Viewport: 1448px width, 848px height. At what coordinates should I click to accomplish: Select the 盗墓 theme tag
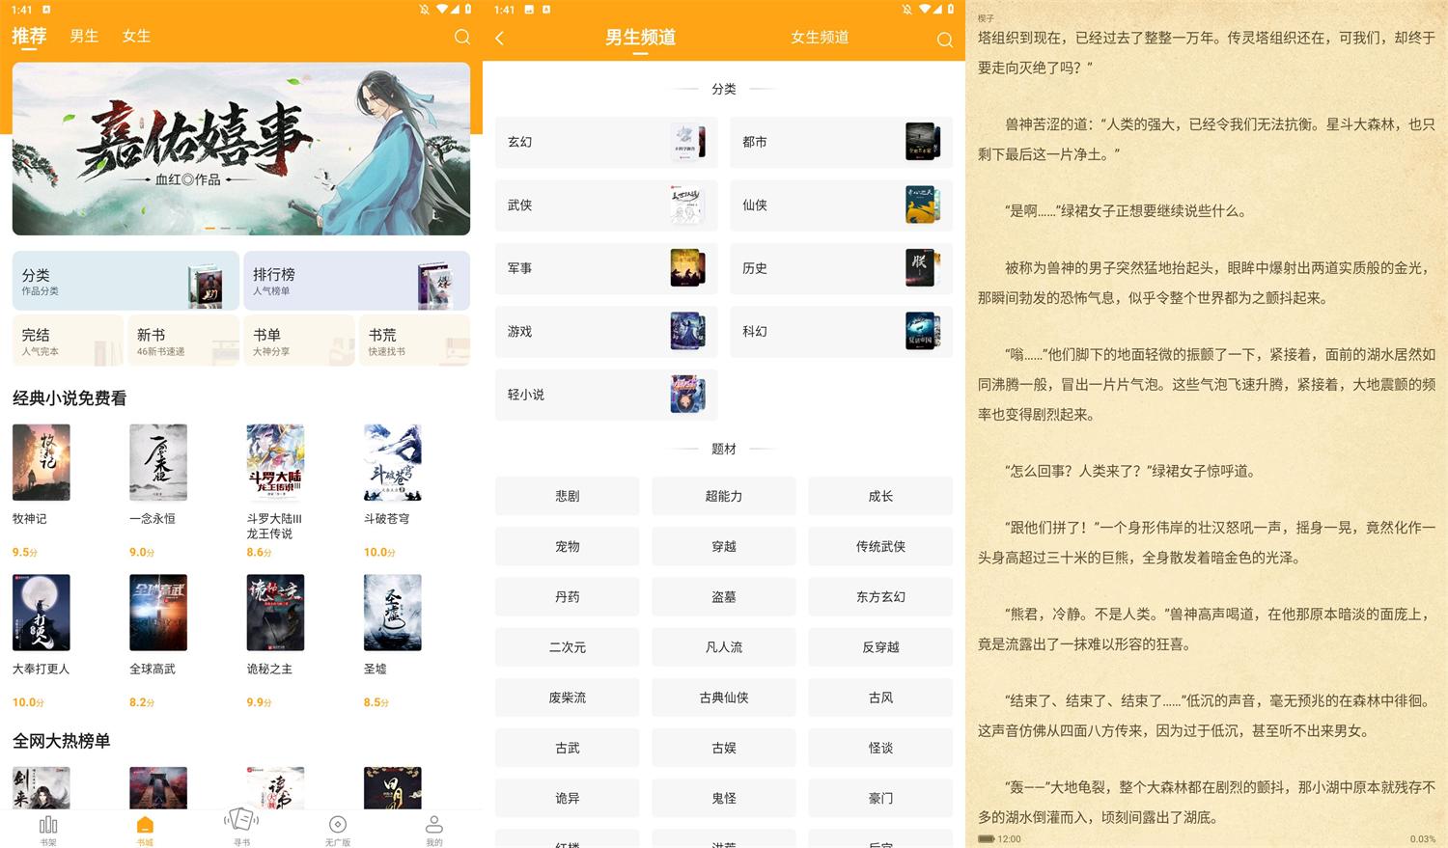723,596
